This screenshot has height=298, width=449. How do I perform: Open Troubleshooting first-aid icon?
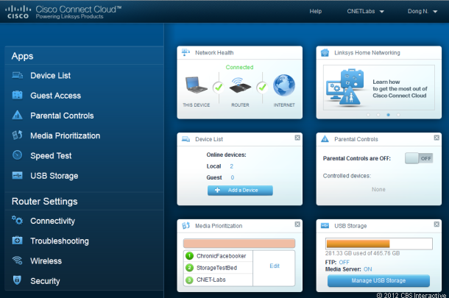(x=17, y=241)
